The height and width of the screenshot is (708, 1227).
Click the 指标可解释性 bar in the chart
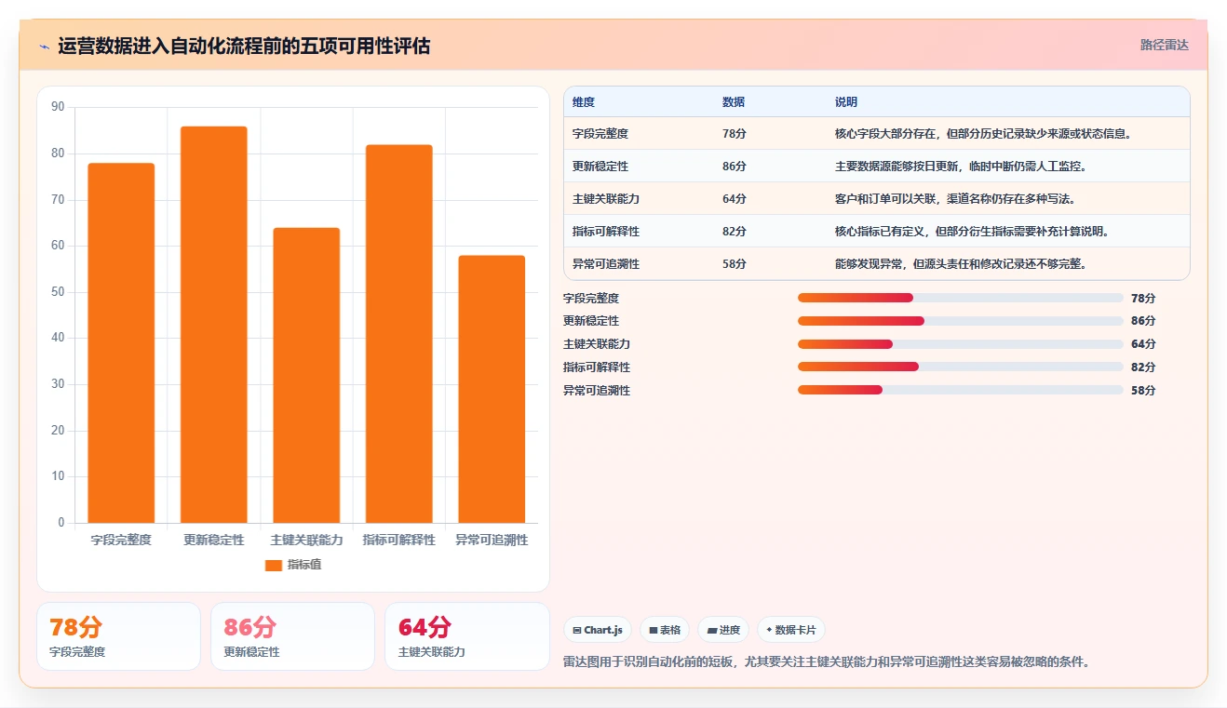pos(398,334)
